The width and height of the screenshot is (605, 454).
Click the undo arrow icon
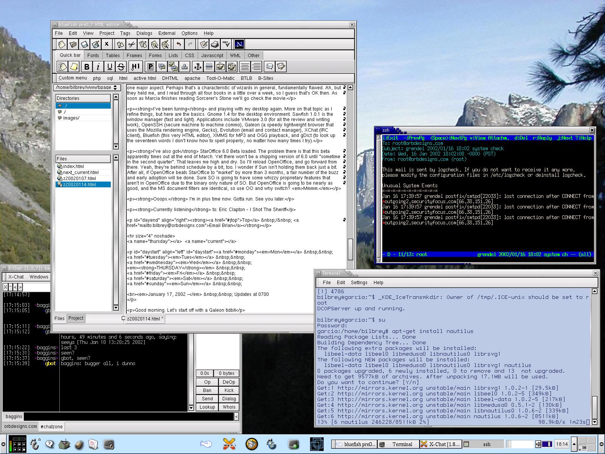(178, 44)
